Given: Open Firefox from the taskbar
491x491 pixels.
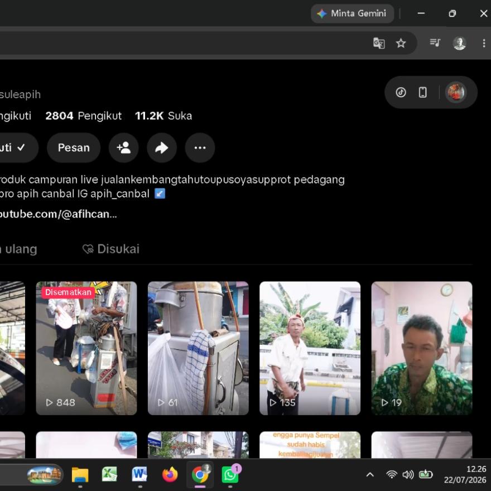Looking at the screenshot, I should point(170,475).
